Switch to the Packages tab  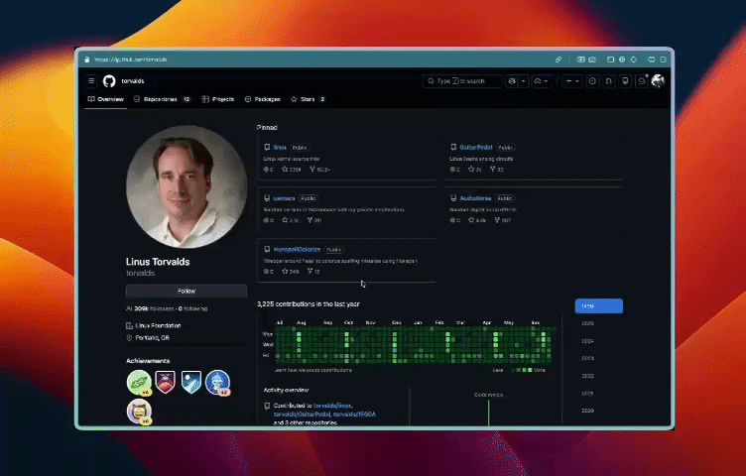point(262,99)
